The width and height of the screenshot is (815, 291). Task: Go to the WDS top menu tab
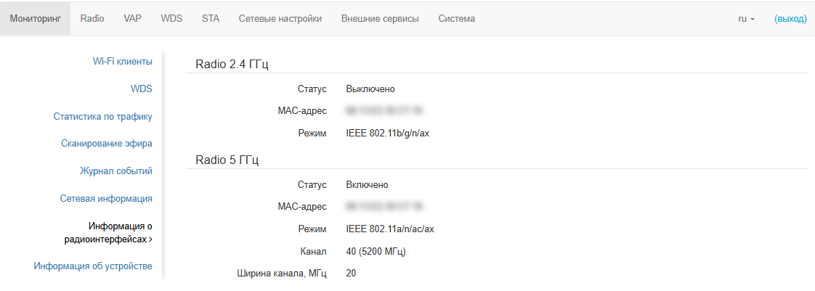click(171, 19)
